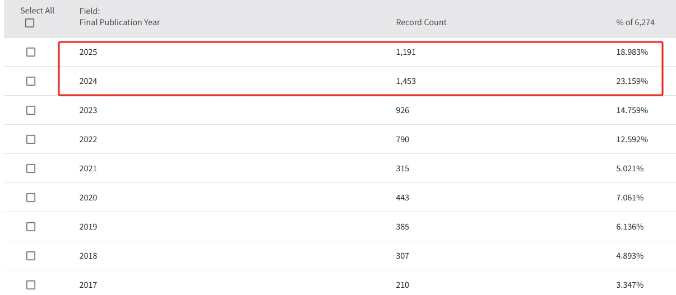Image resolution: width=676 pixels, height=295 pixels.
Task: Click the 2023 year label
Action: (x=88, y=110)
